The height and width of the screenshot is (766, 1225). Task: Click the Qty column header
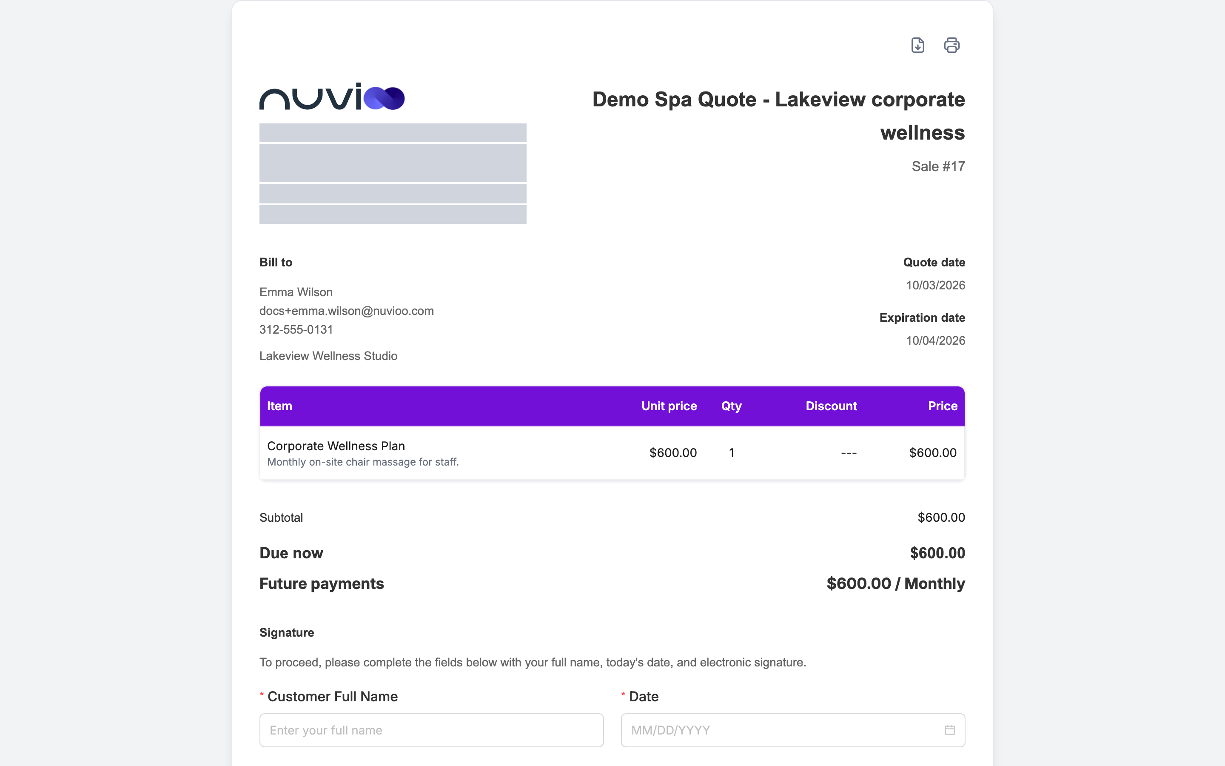[731, 406]
